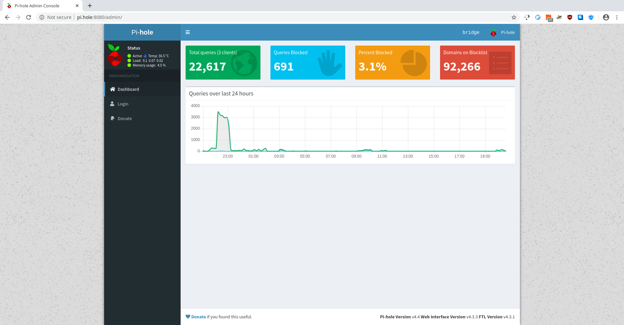Viewport: 624px width, 325px height.
Task: Bookmark this page with the star icon
Action: (x=514, y=17)
